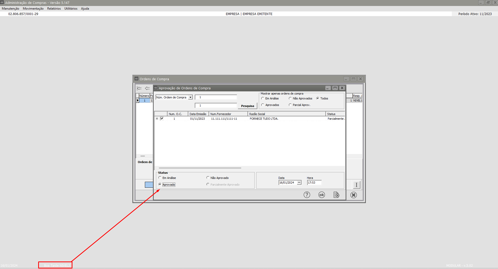498x269 pixels.
Task: Select Em Análise filter radio at top
Action: [x=263, y=98]
